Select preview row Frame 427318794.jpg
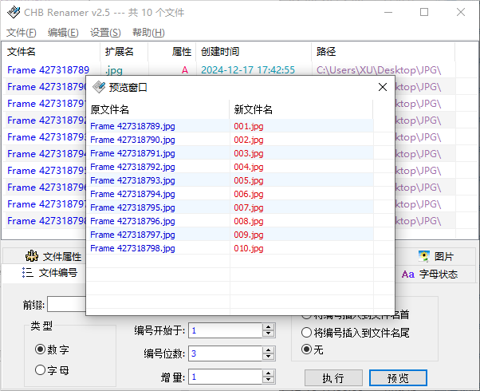The height and width of the screenshot is (391, 480). (x=132, y=194)
